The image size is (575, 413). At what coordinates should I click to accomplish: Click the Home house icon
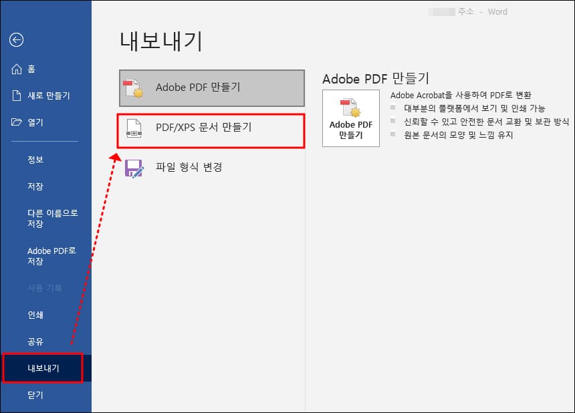point(17,69)
